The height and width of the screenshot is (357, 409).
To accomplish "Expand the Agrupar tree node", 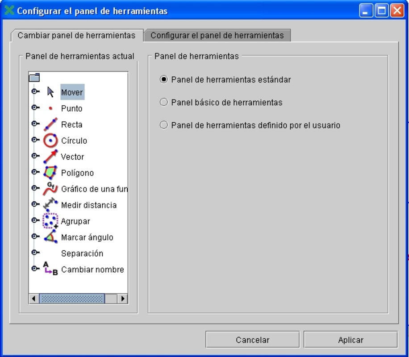I will (x=35, y=220).
